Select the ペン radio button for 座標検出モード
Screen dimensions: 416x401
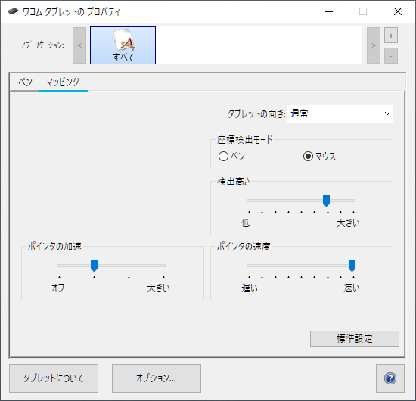point(223,157)
